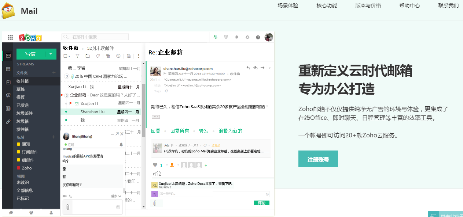Viewport: 463px width, 217px height.
Task: Select the red Zoho tag
Action: click(25, 168)
